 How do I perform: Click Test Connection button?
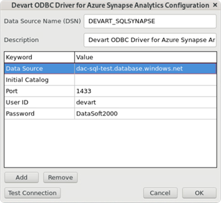(x=33, y=193)
